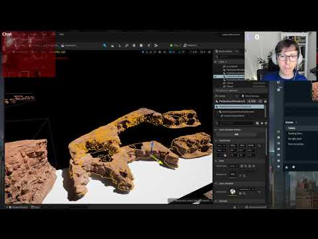Click the Edit button under the component section
This screenshot has width=318, height=239.
[x=237, y=134]
